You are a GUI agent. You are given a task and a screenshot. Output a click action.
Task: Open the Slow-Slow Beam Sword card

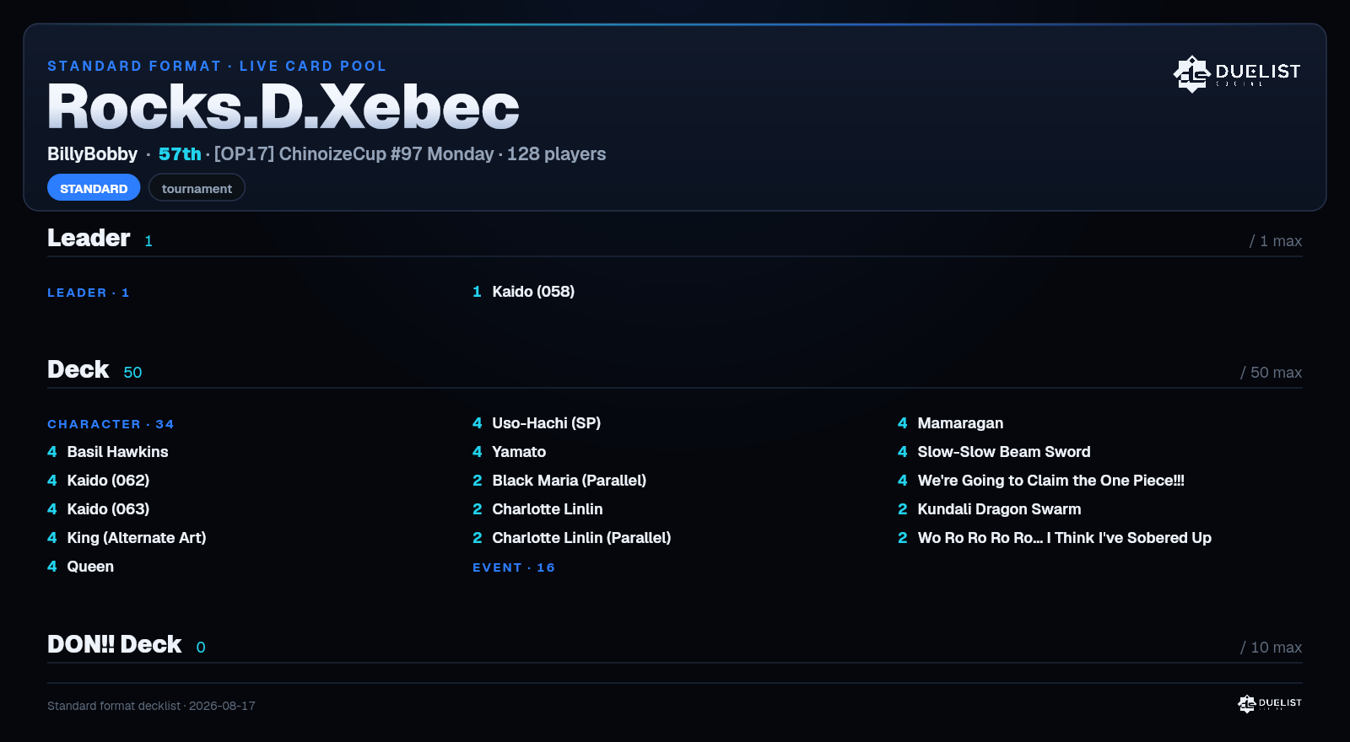994,452
